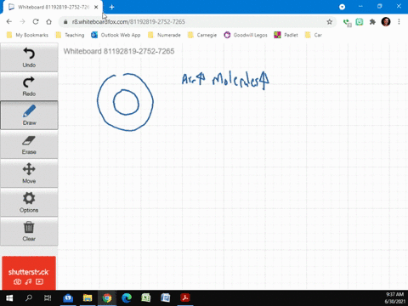Open the Windows Start menu
408x306 pixels.
click(x=9, y=298)
